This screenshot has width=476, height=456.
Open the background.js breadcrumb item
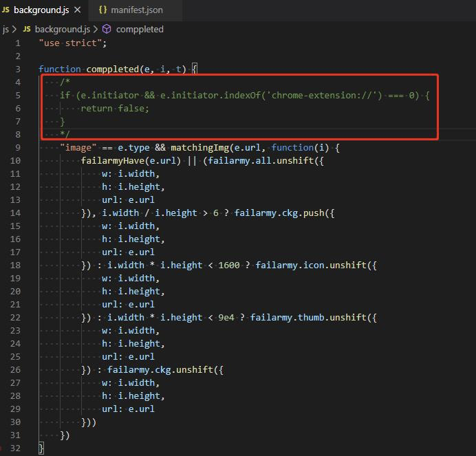(62, 29)
